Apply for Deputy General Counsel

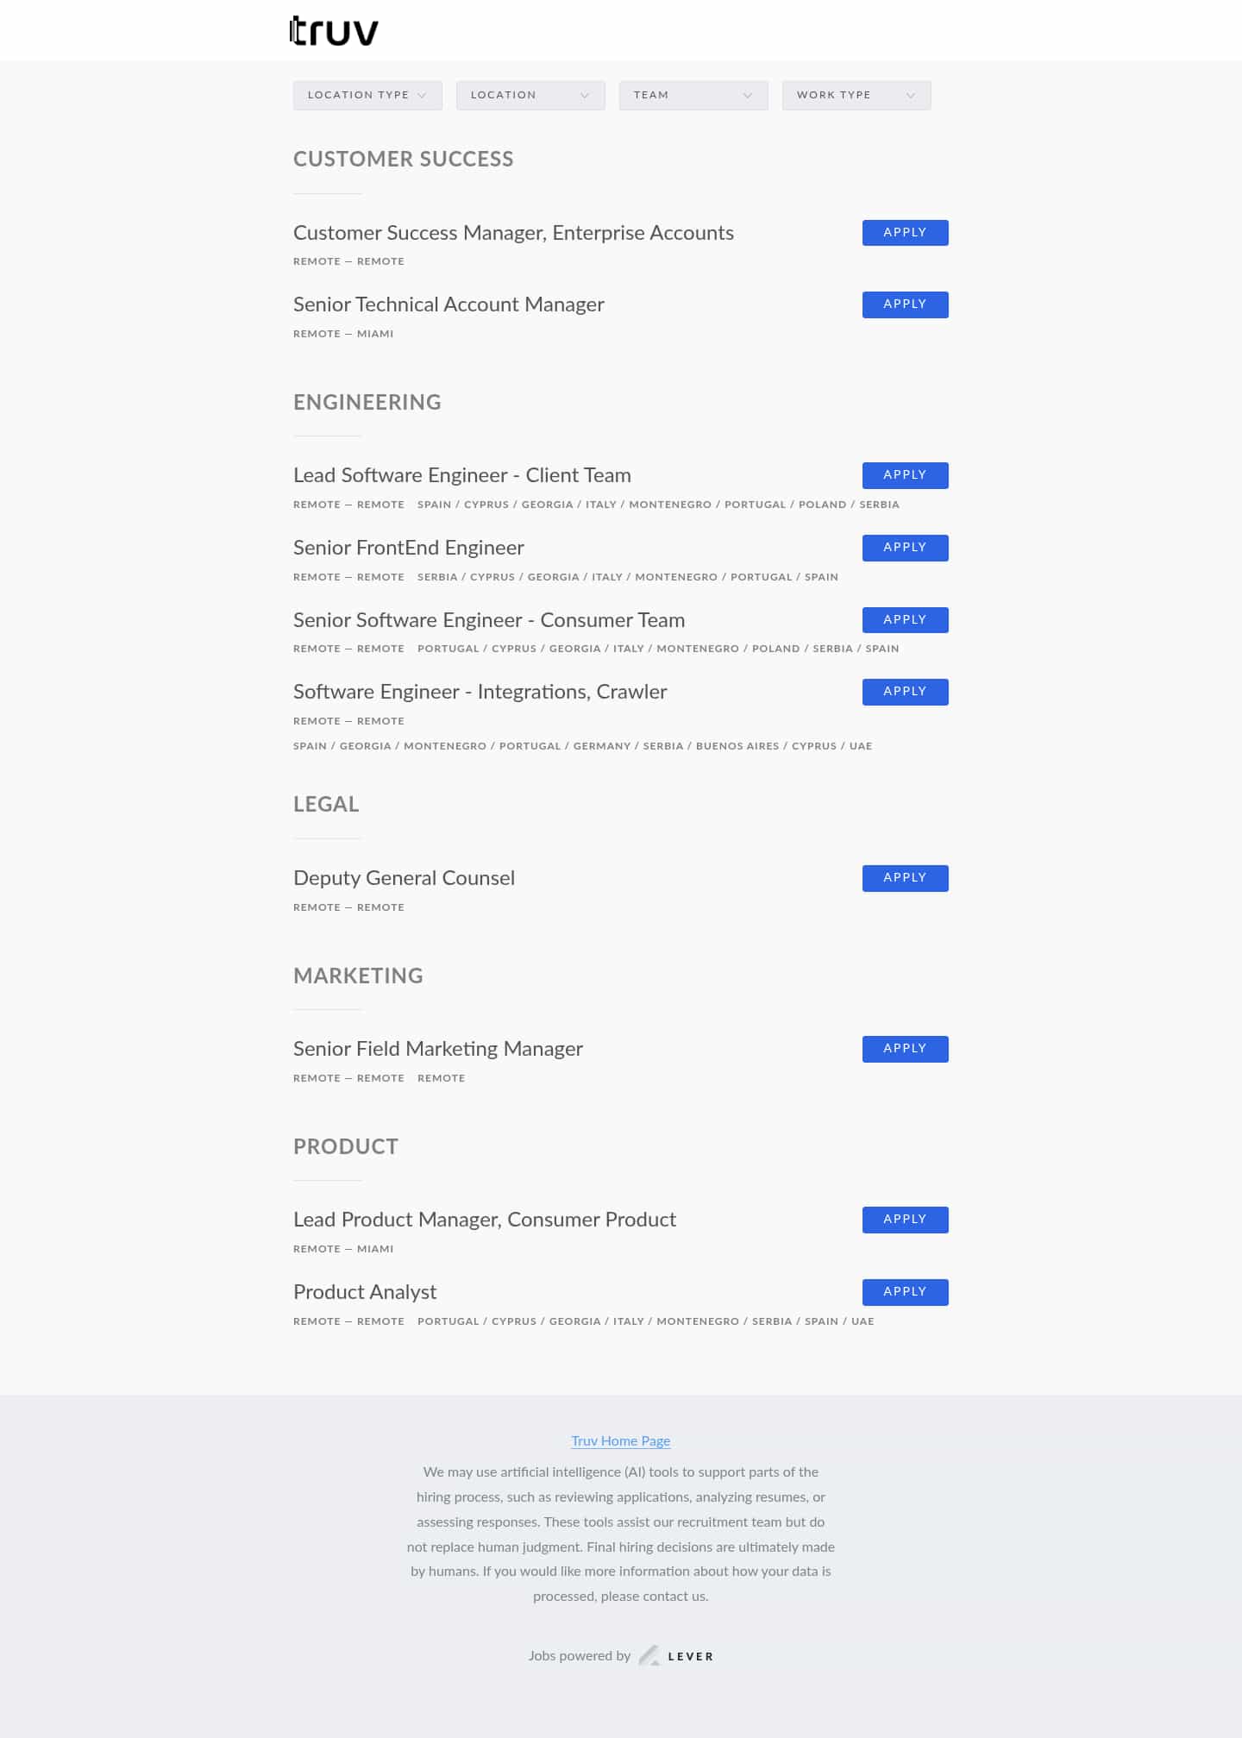905,878
